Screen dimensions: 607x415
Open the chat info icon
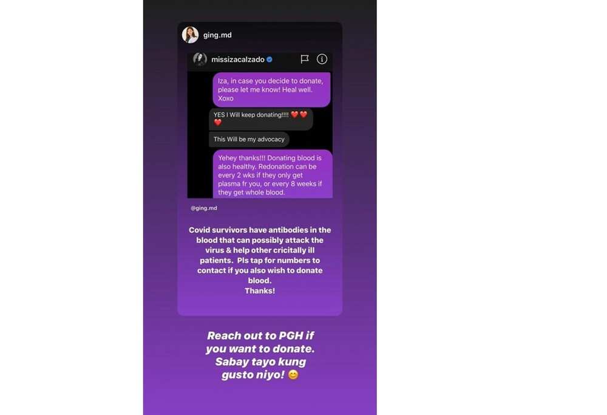[x=322, y=59]
